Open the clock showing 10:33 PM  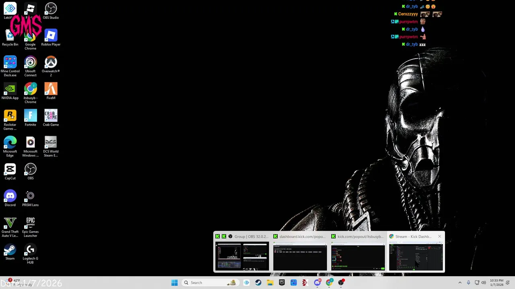496,283
